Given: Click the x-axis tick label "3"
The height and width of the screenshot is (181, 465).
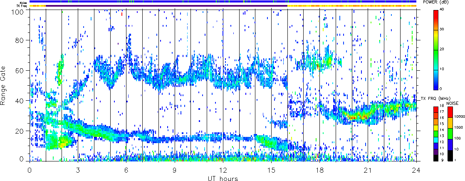Looking at the screenshot, I should 78,170.
